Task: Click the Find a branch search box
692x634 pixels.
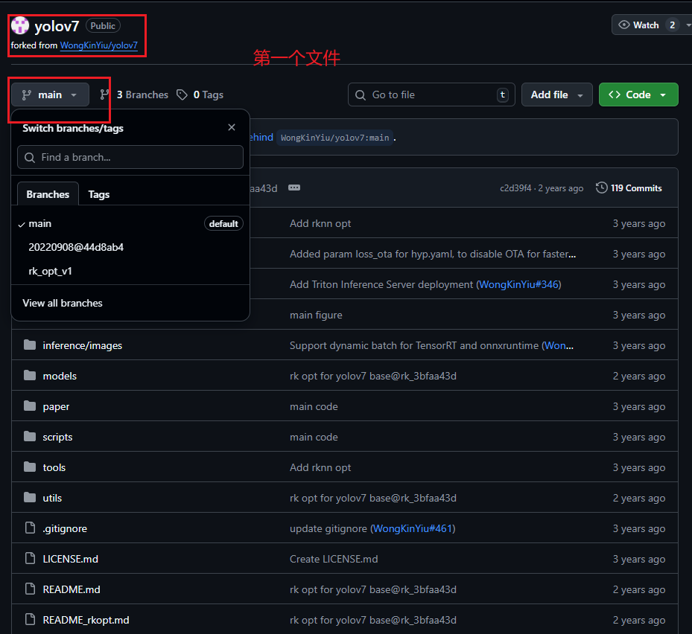Action: click(130, 158)
